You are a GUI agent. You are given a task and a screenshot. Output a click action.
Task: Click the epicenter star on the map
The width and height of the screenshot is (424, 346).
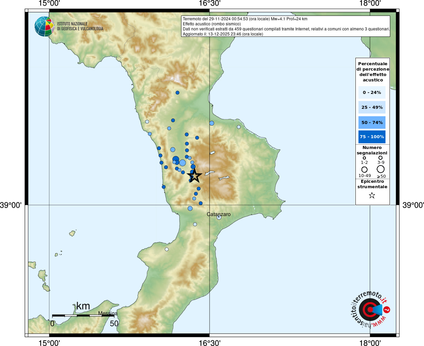(194, 176)
